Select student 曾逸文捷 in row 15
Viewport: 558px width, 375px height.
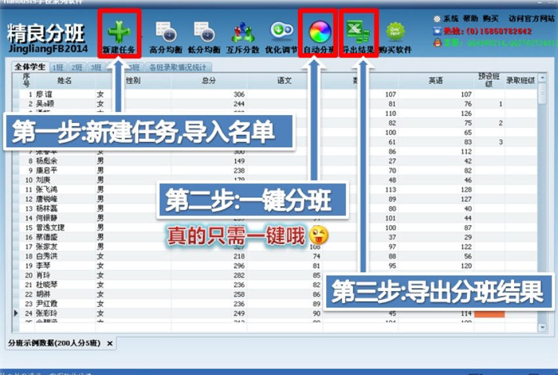coord(50,228)
